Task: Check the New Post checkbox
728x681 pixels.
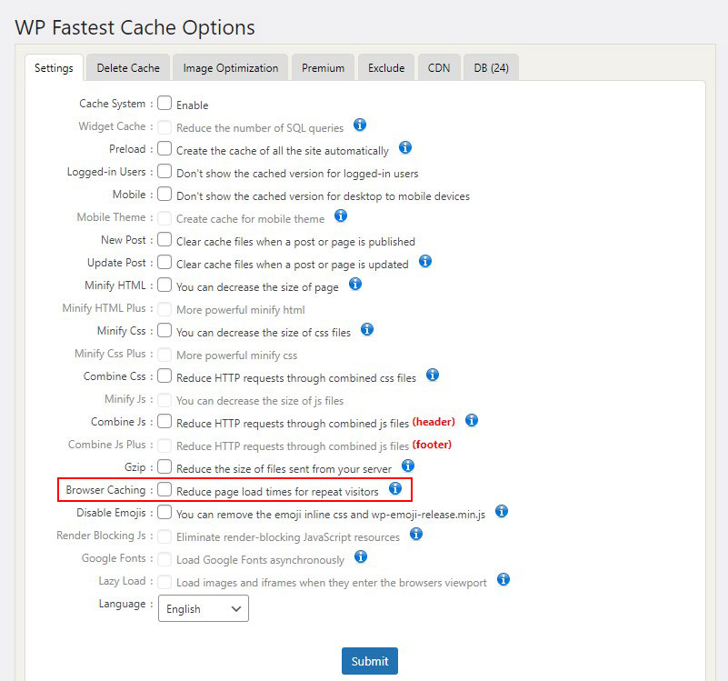Action: 165,240
